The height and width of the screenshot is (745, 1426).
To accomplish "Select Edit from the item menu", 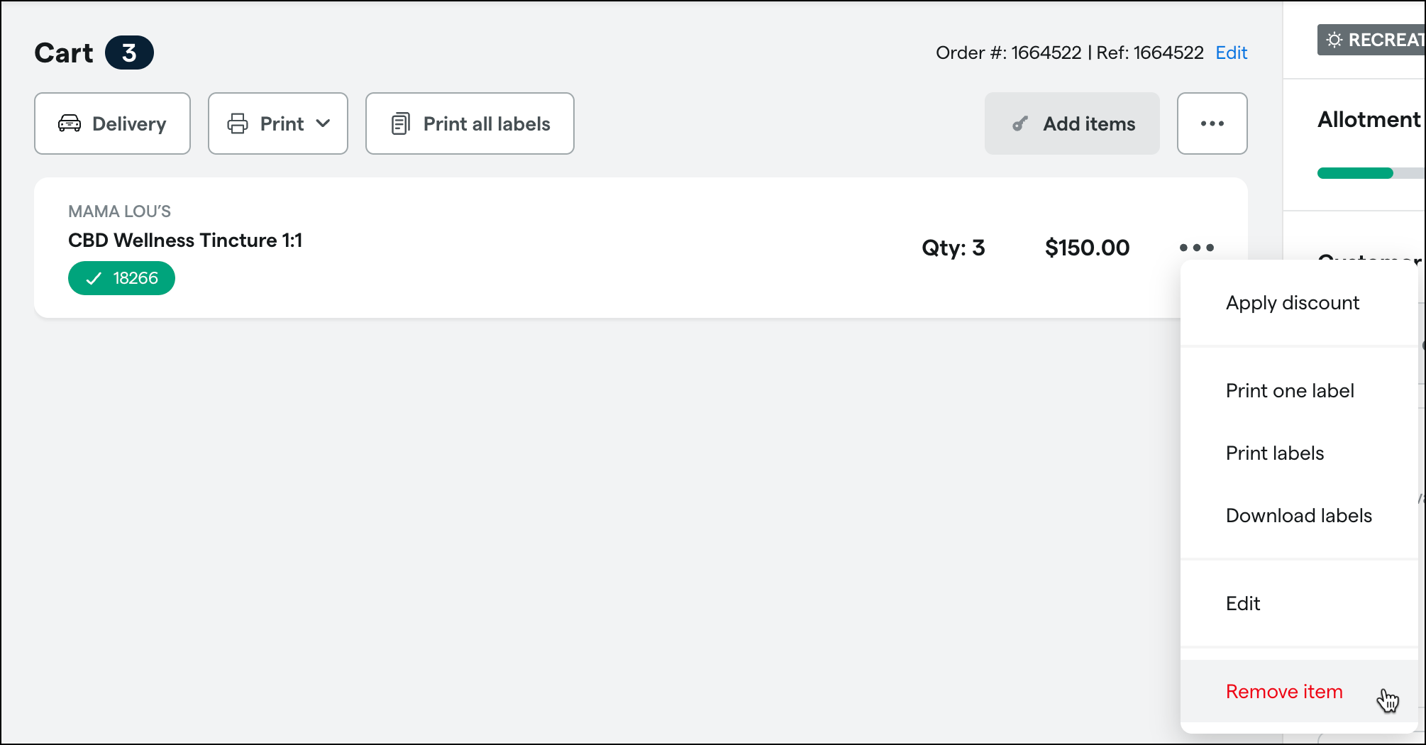I will (x=1243, y=603).
